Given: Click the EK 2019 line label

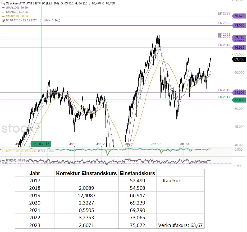Looking at the screenshot, I should click(x=224, y=45).
